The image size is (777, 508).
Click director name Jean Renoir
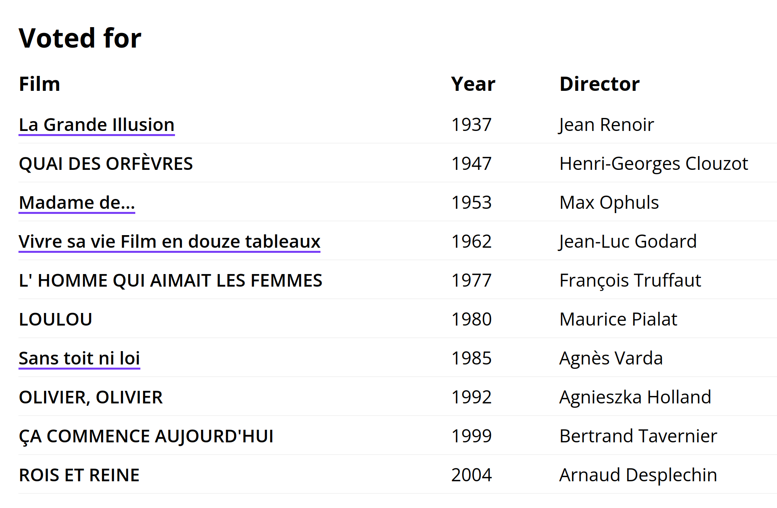(607, 125)
